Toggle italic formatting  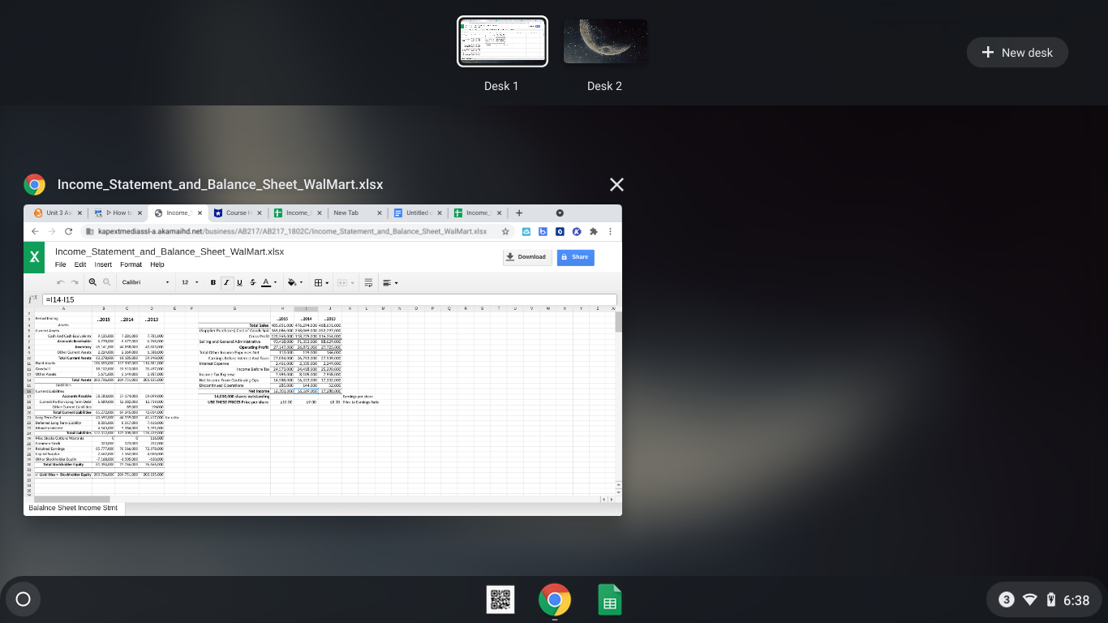pos(226,282)
